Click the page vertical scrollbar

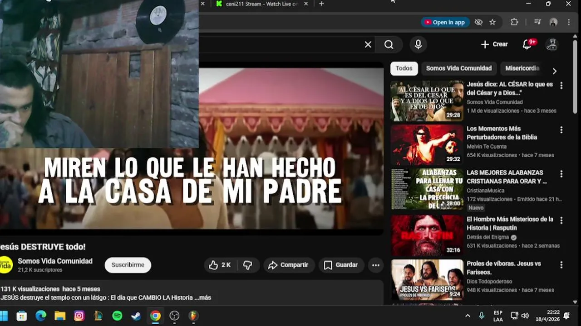(x=575, y=77)
